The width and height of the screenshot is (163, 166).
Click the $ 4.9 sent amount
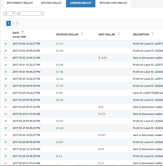(x=101, y=149)
